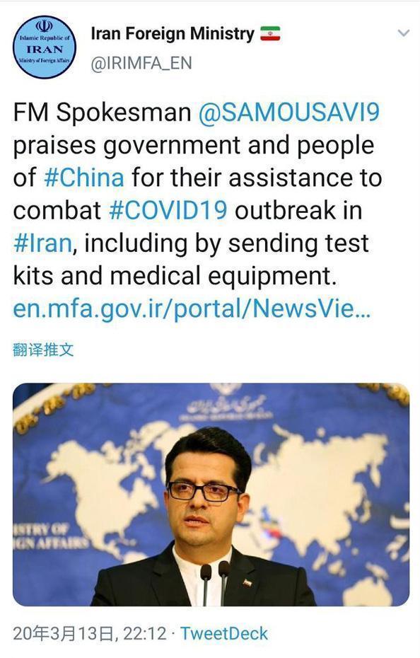Follow the #COVID19 hashtag
This screenshot has width=420, height=658.
(x=168, y=210)
